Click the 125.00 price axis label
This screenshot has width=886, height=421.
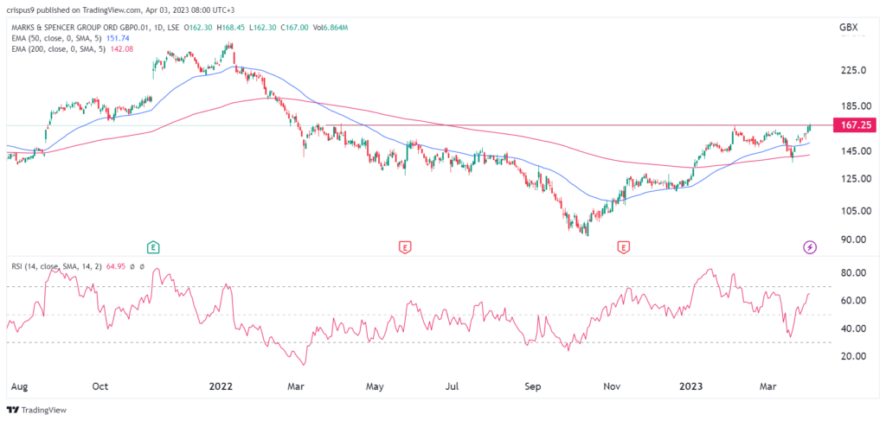click(x=856, y=179)
